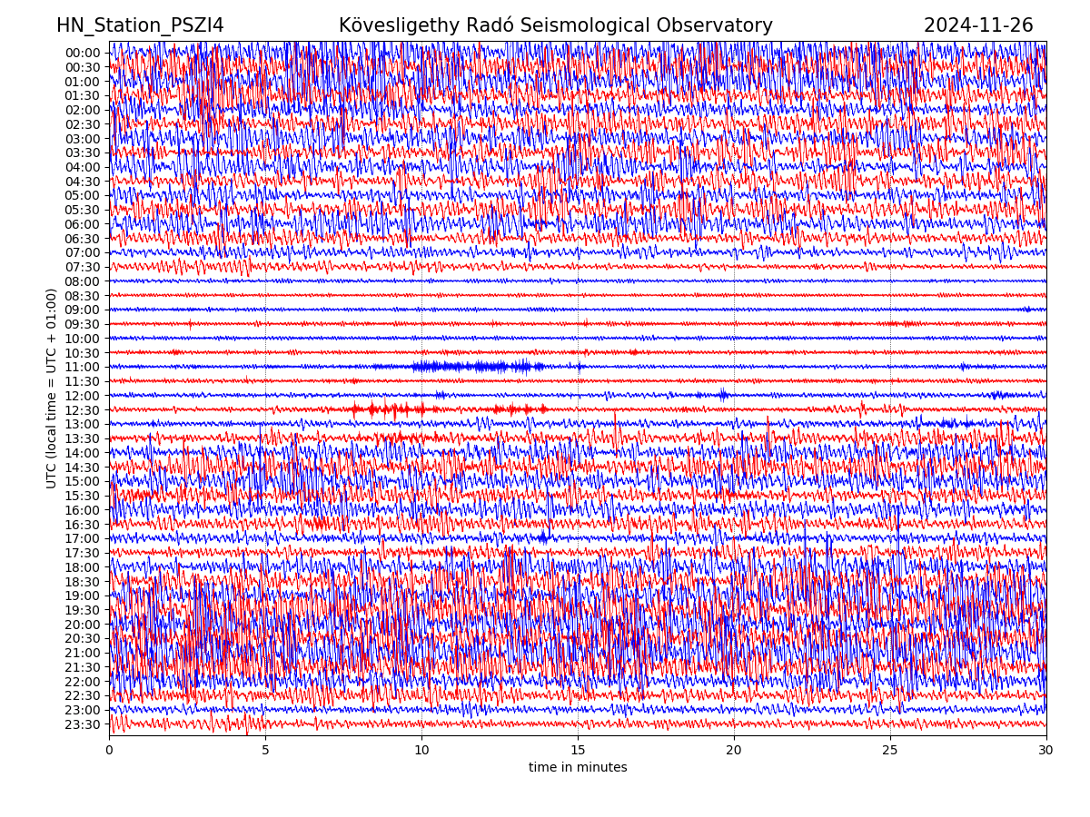Image resolution: width=1090 pixels, height=817 pixels.
Task: Click the blue high-frequency burst on the 11:00 trace
Action: pos(472,367)
